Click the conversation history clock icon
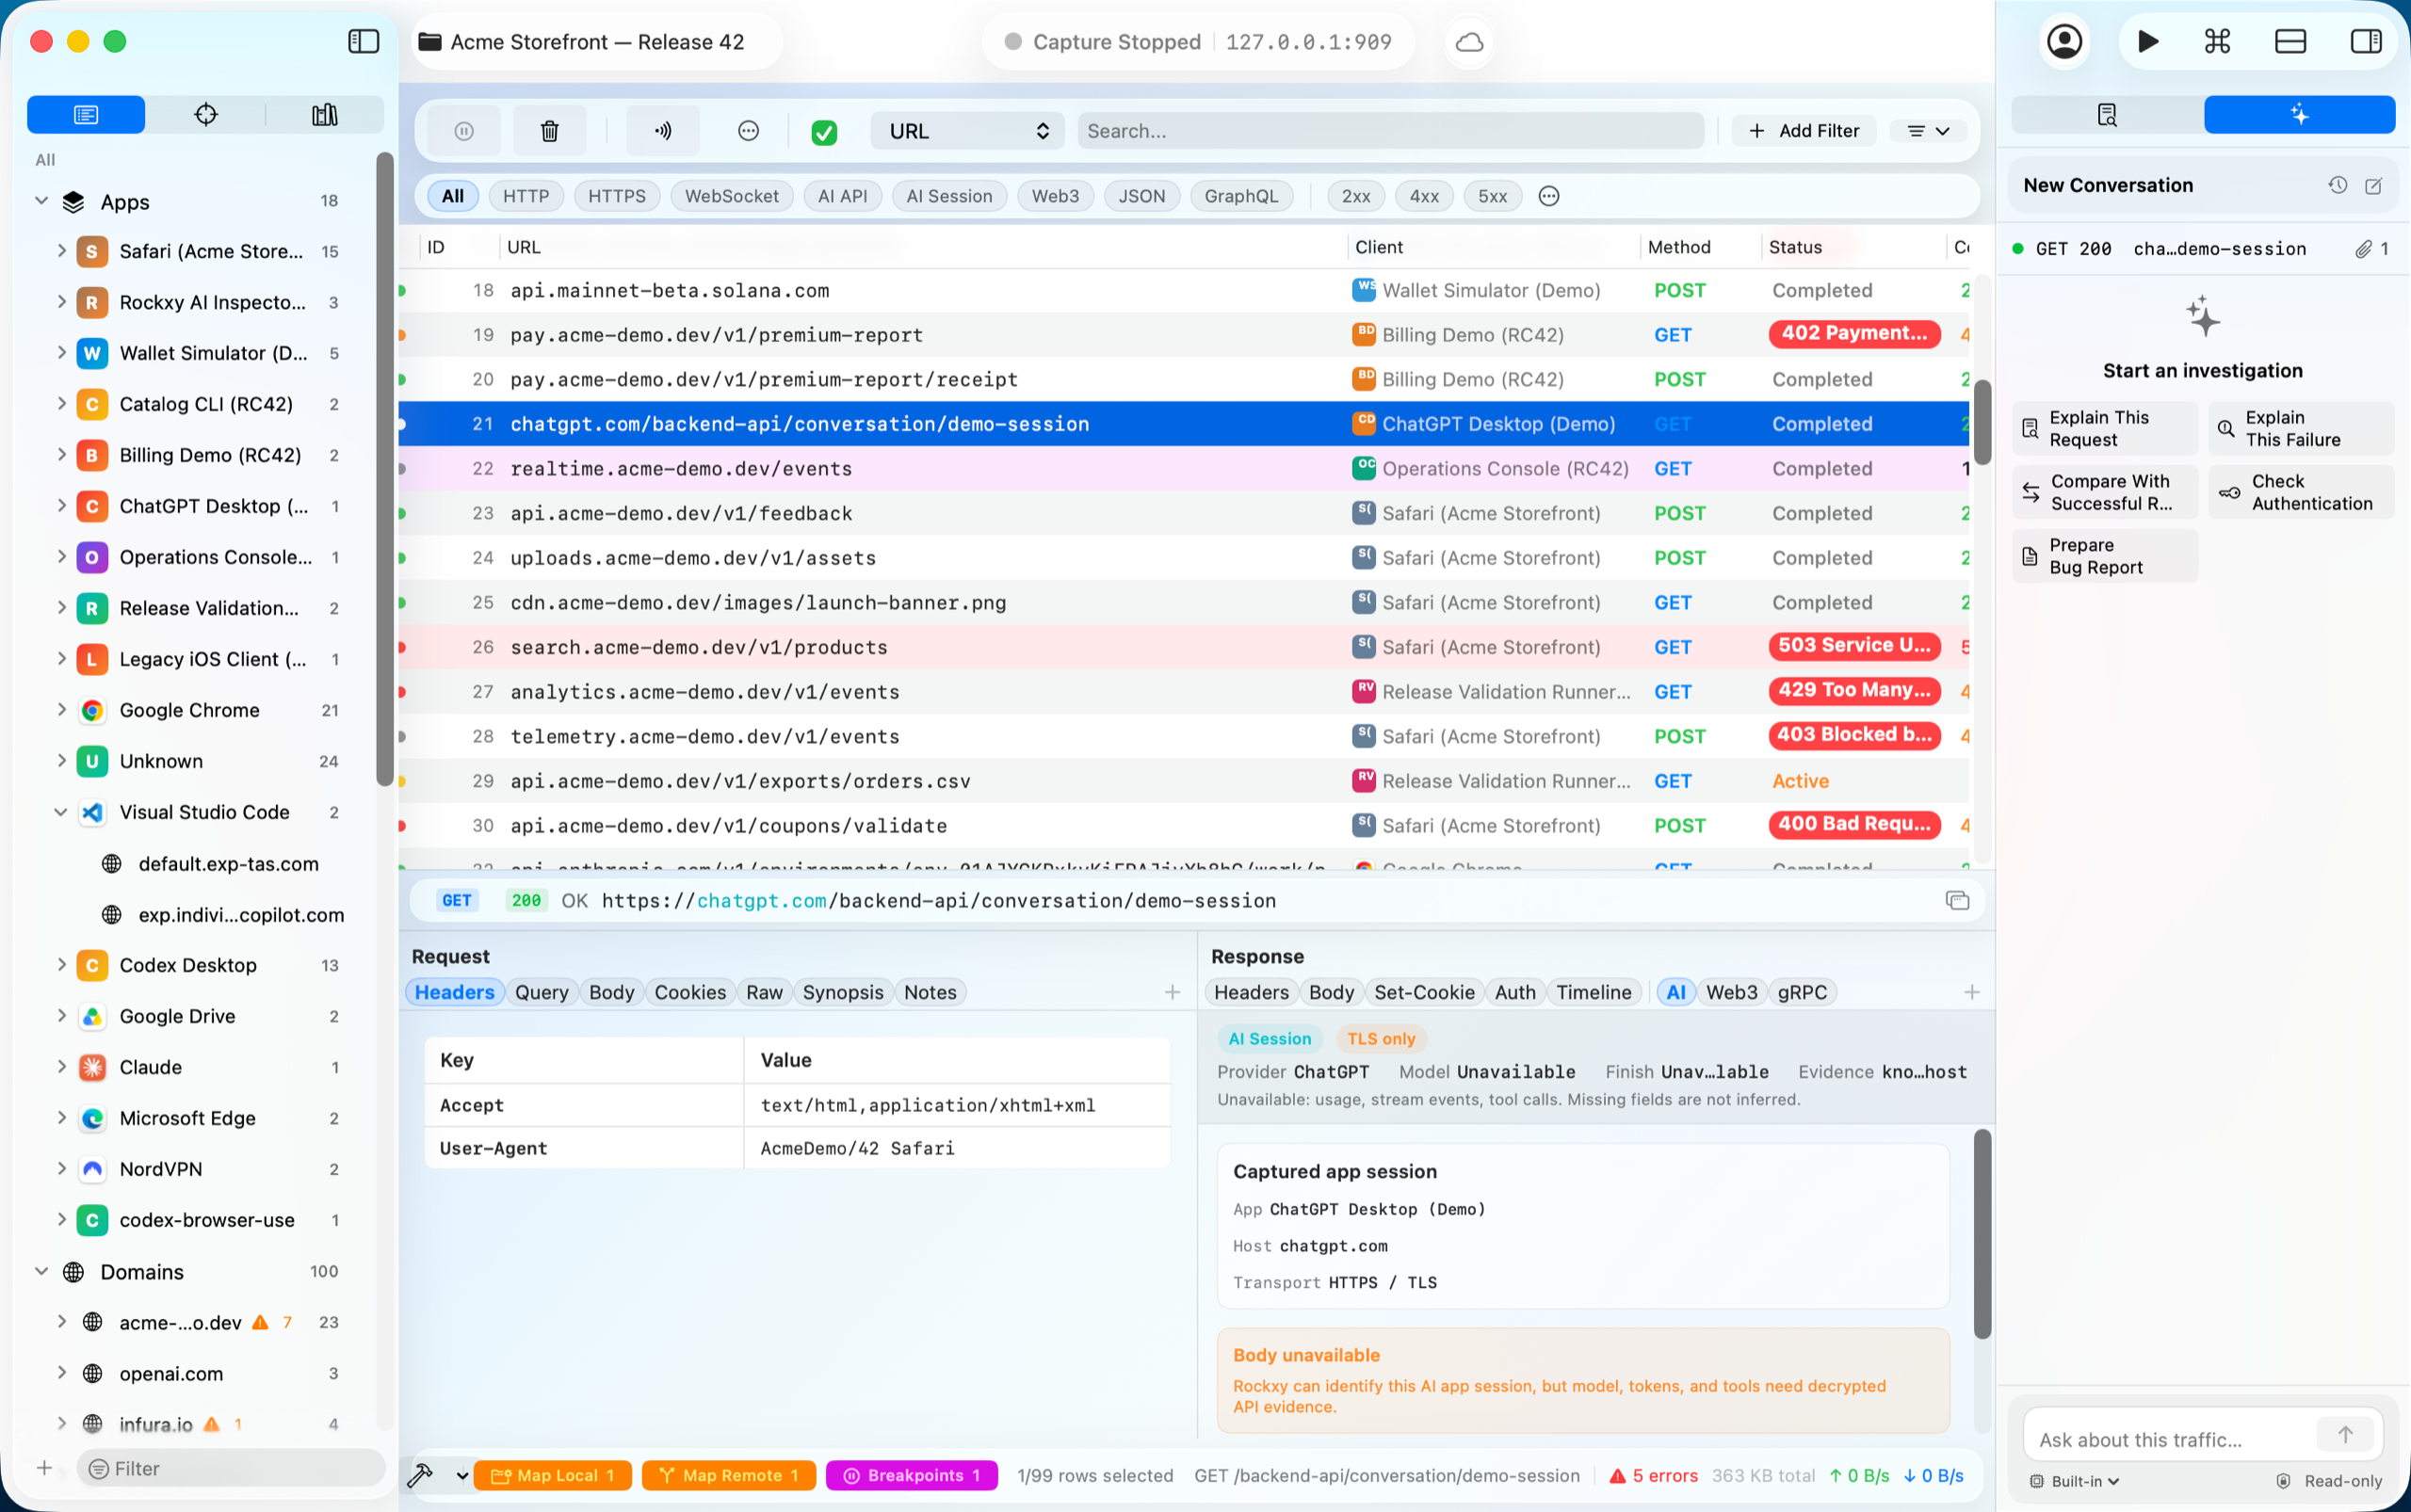This screenshot has width=2411, height=1512. (2337, 186)
